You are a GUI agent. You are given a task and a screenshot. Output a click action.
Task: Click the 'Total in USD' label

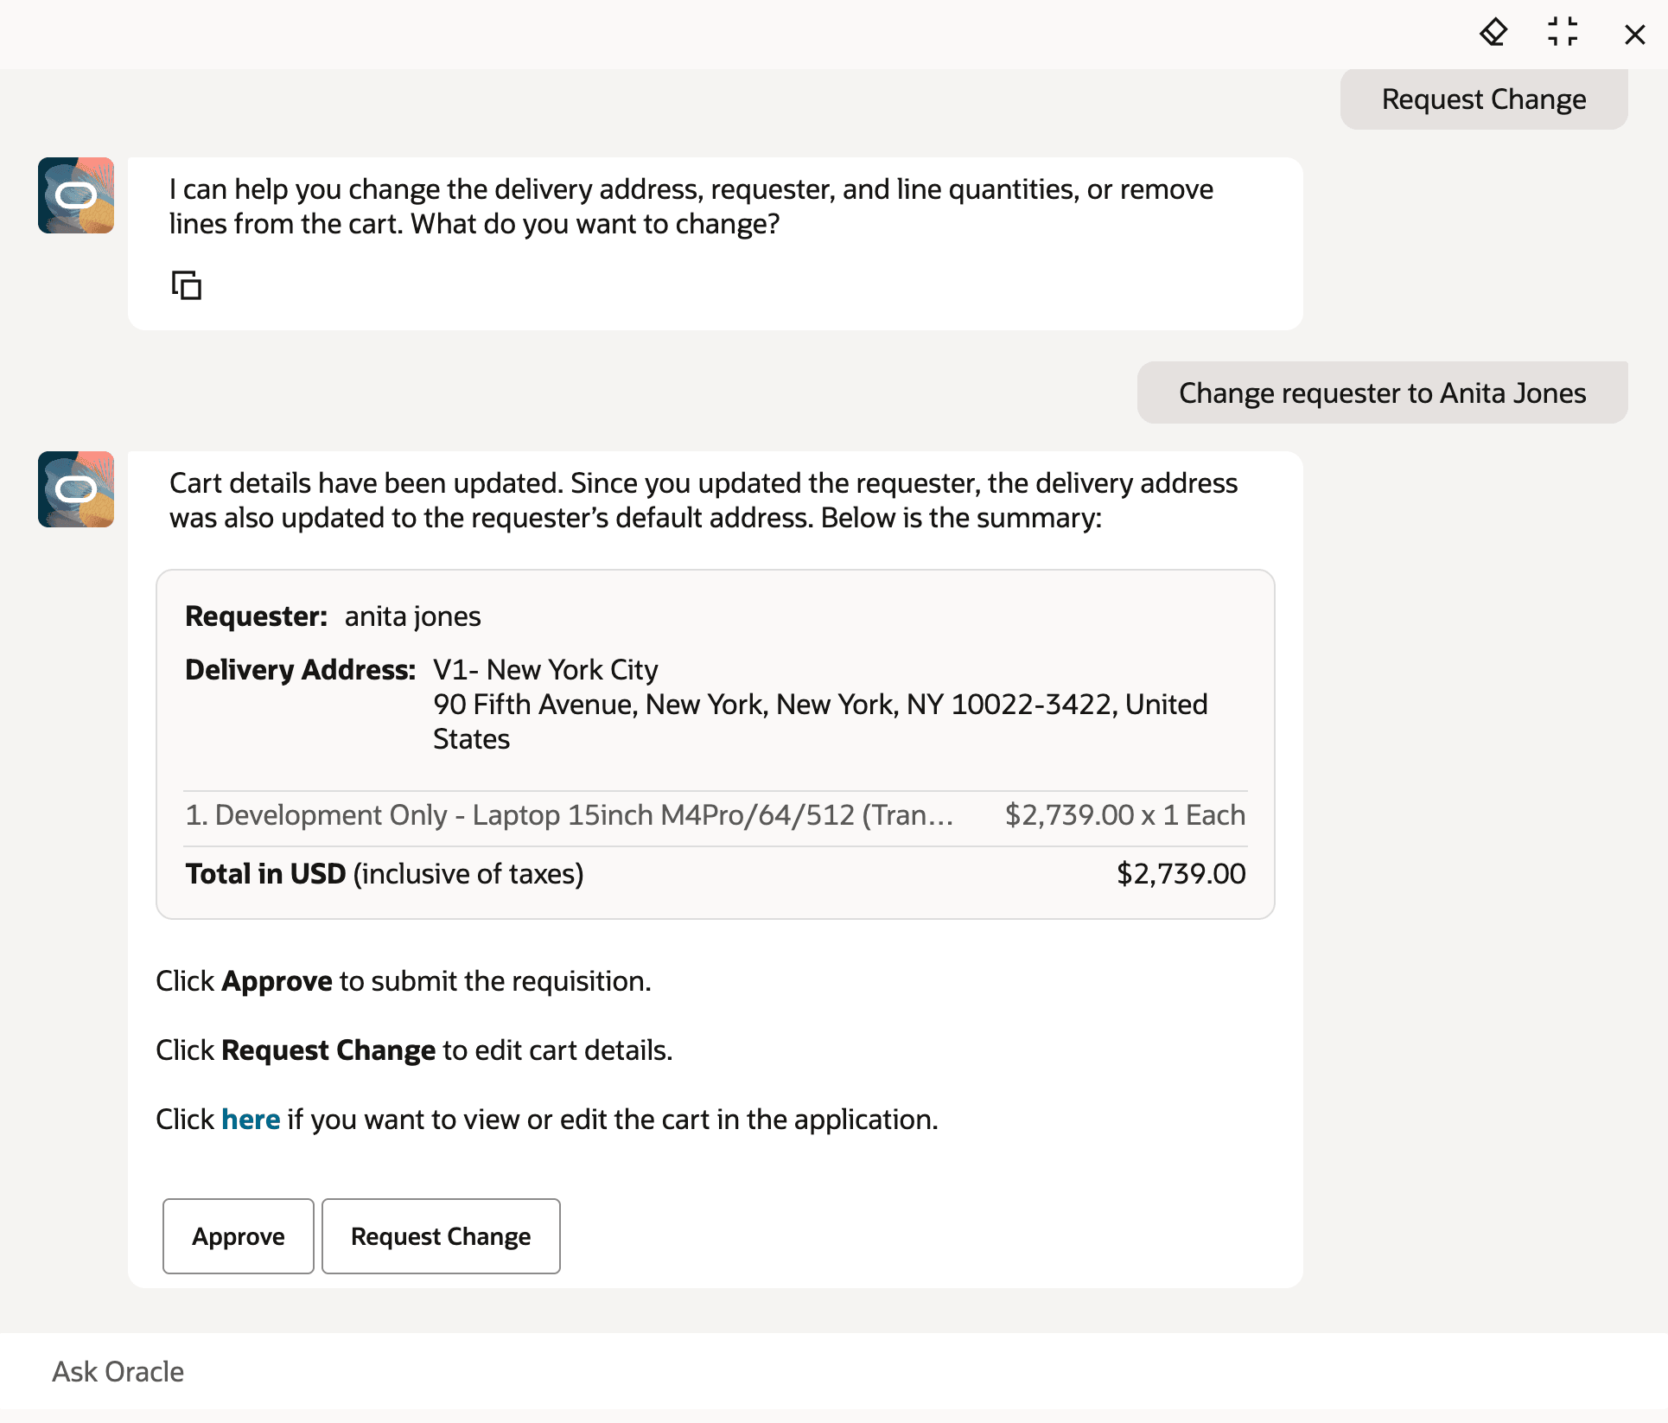pyautogui.click(x=265, y=874)
